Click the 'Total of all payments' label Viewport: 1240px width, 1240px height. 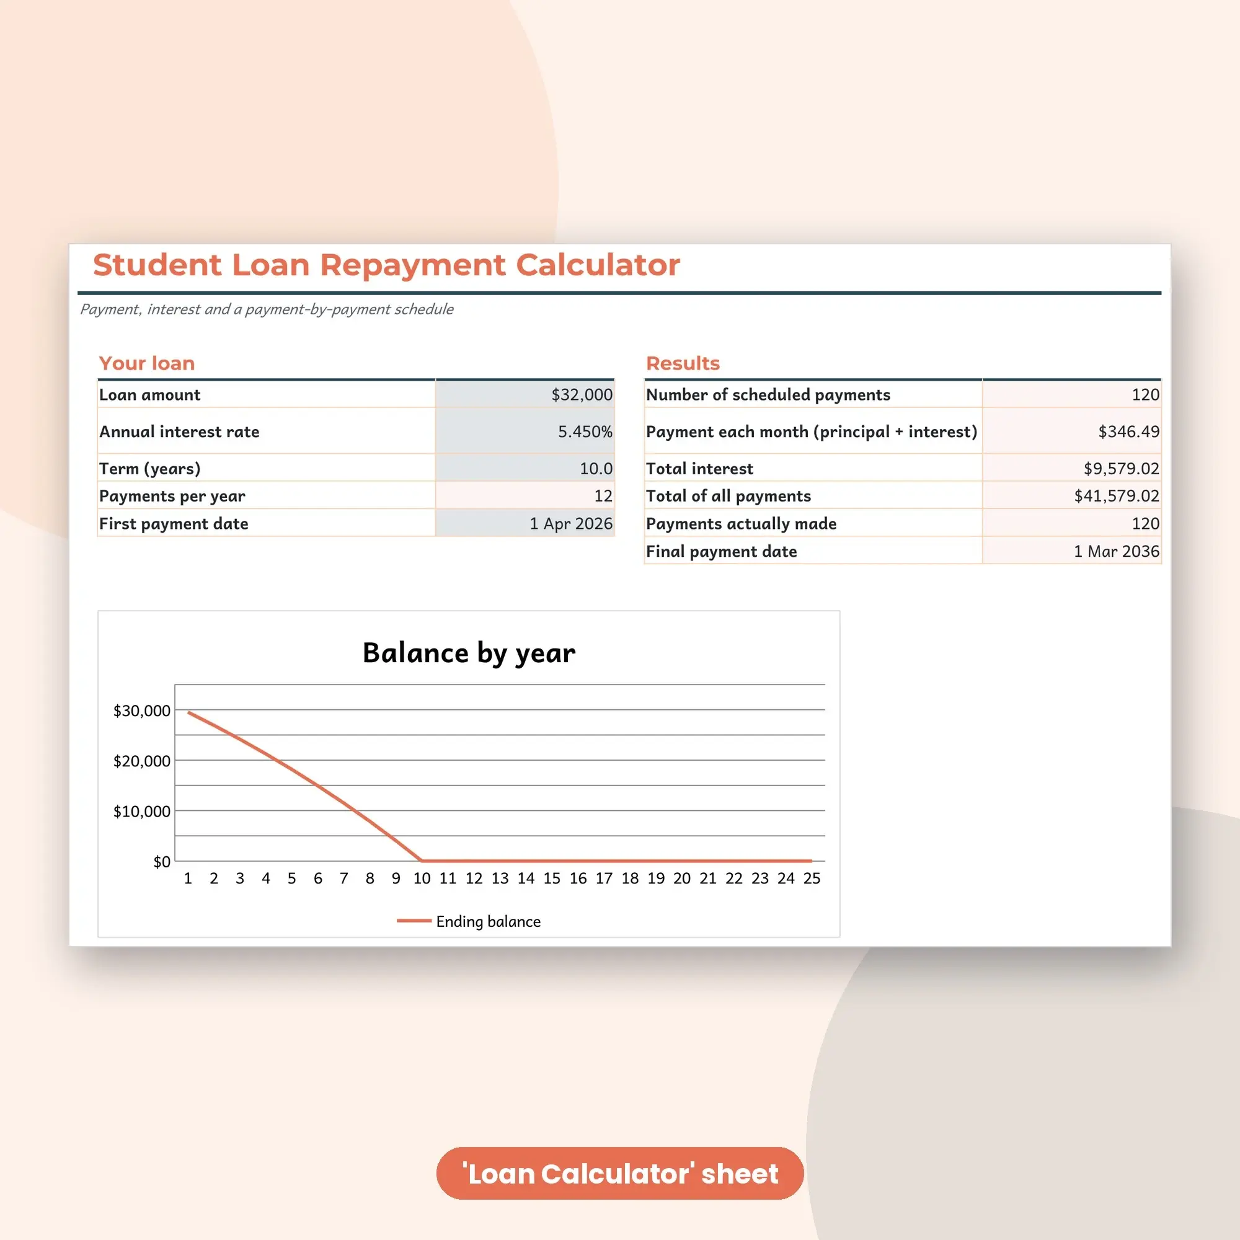tap(728, 496)
